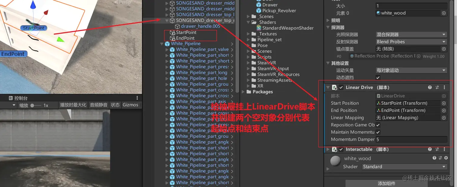Select White_Pipeline_part_hole in hierarchy
The height and width of the screenshot is (187, 457).
tap(202, 78)
